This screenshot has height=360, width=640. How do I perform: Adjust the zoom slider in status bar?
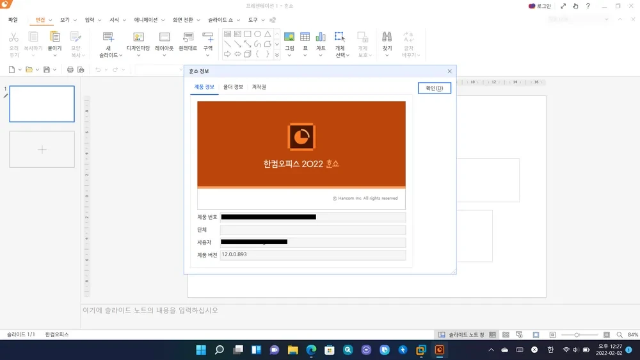point(577,335)
